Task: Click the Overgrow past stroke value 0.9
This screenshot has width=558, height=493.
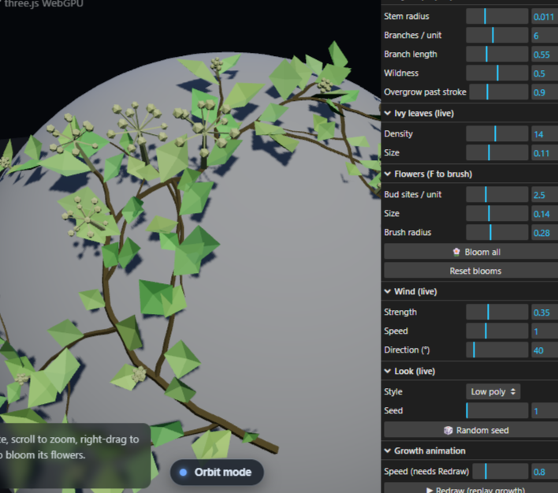Action: click(545, 92)
